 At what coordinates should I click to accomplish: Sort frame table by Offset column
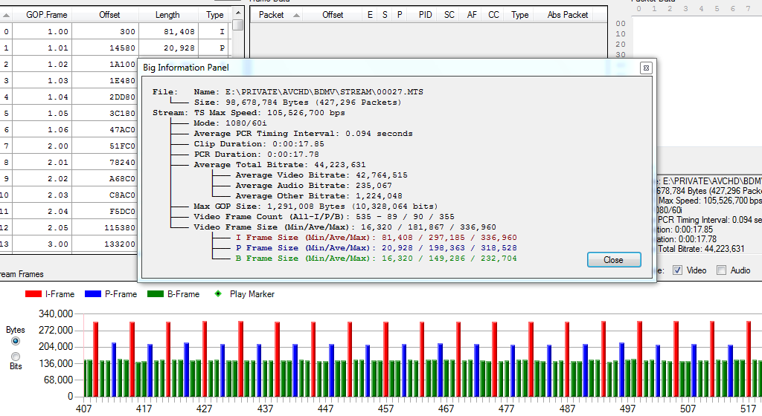click(109, 15)
